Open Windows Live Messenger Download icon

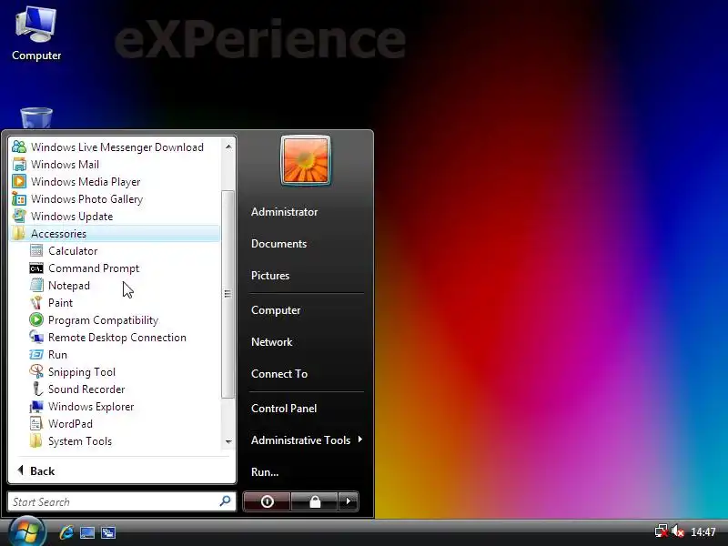coord(19,147)
